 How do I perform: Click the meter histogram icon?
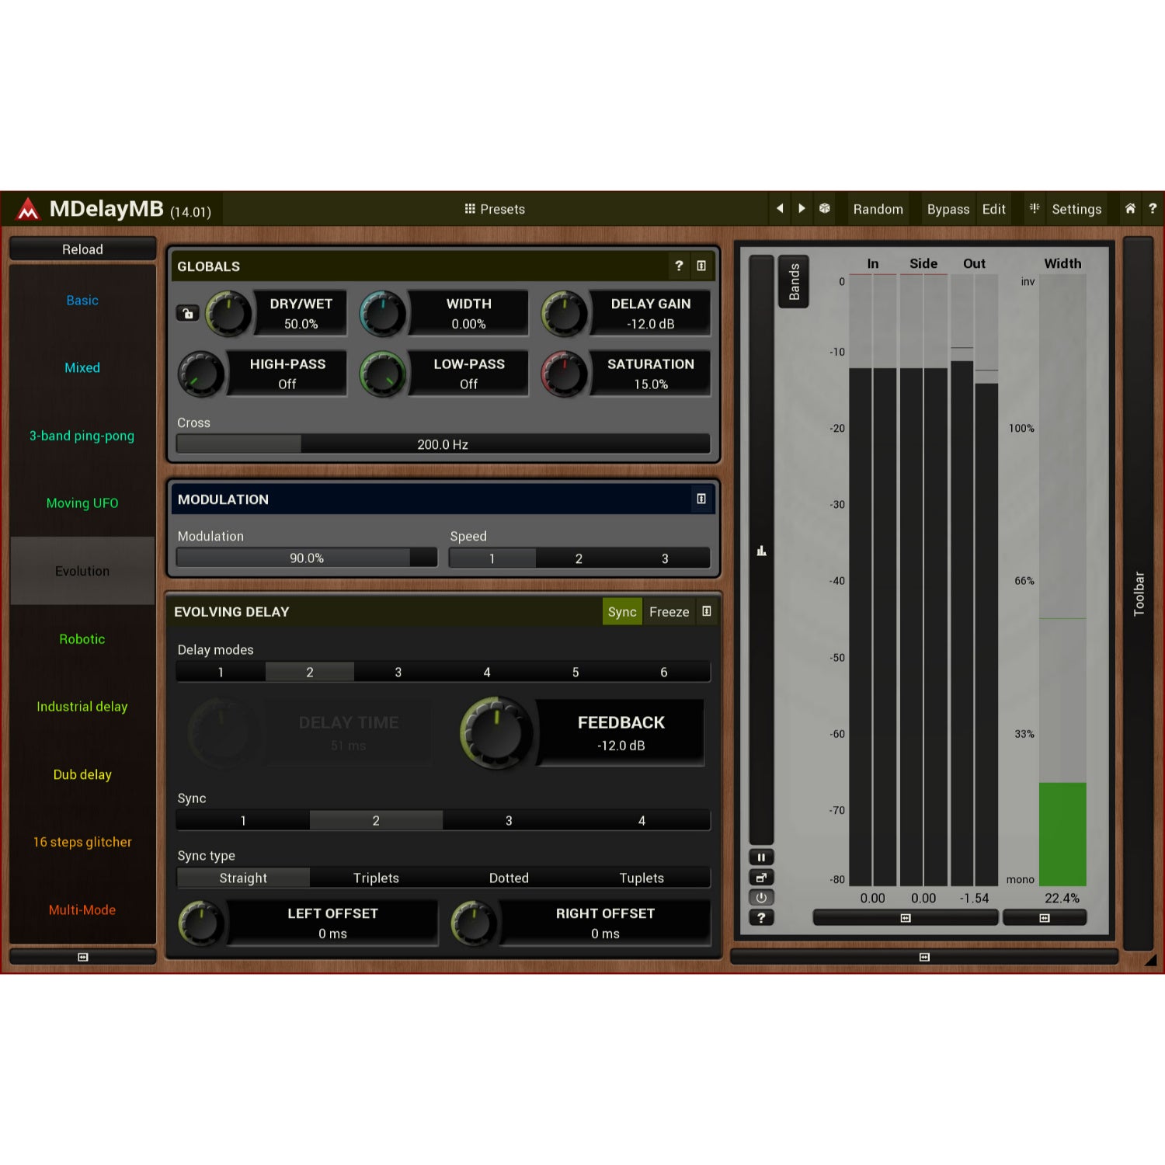click(x=761, y=551)
